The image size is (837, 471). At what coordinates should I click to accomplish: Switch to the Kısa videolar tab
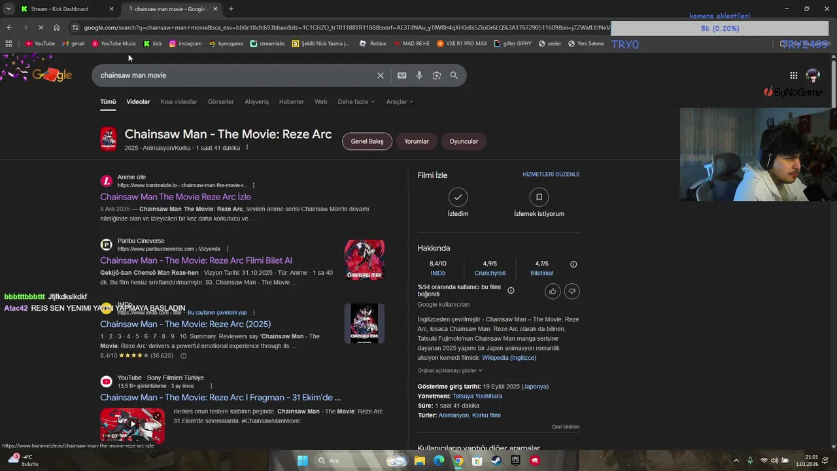[x=179, y=101]
